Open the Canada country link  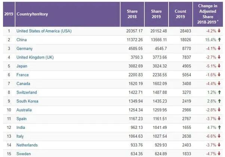(23, 84)
